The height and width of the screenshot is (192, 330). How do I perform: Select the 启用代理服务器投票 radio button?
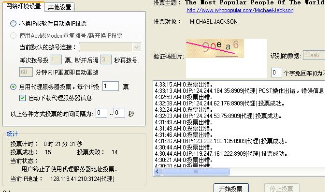[13, 87]
